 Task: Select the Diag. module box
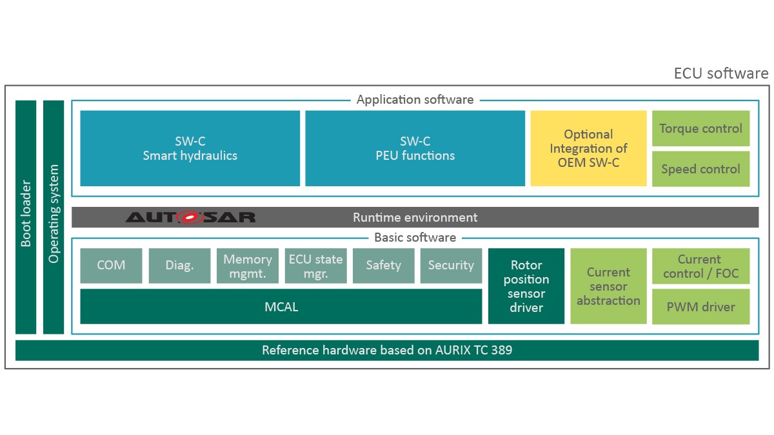[179, 266]
